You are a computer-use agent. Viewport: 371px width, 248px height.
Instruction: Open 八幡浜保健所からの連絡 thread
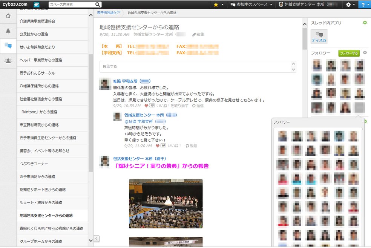pos(52,86)
